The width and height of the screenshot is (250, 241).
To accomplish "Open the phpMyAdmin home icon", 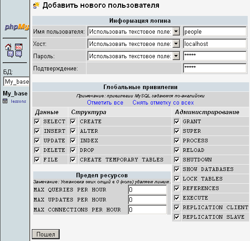I will 8,47.
